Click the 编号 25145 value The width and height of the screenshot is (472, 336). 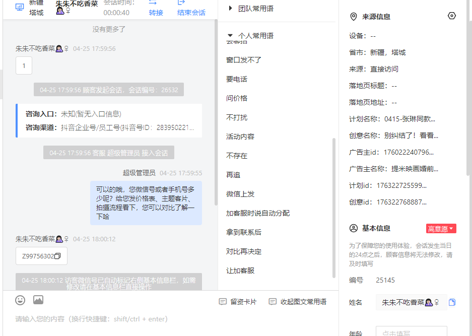[385, 280]
